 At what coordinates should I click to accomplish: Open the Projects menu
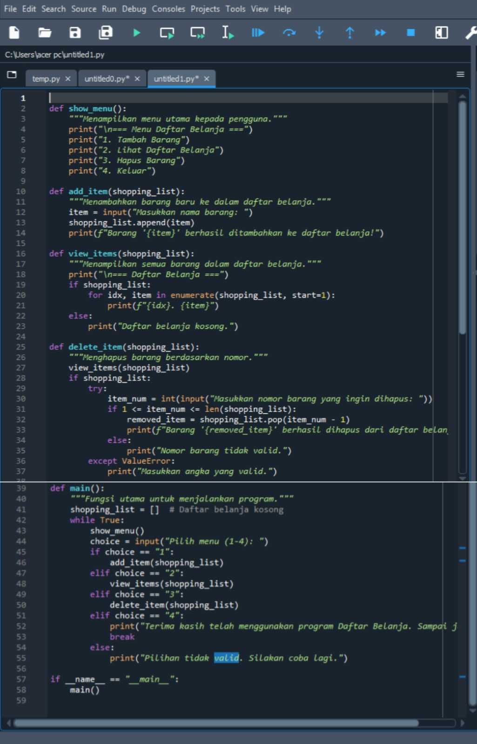(205, 9)
